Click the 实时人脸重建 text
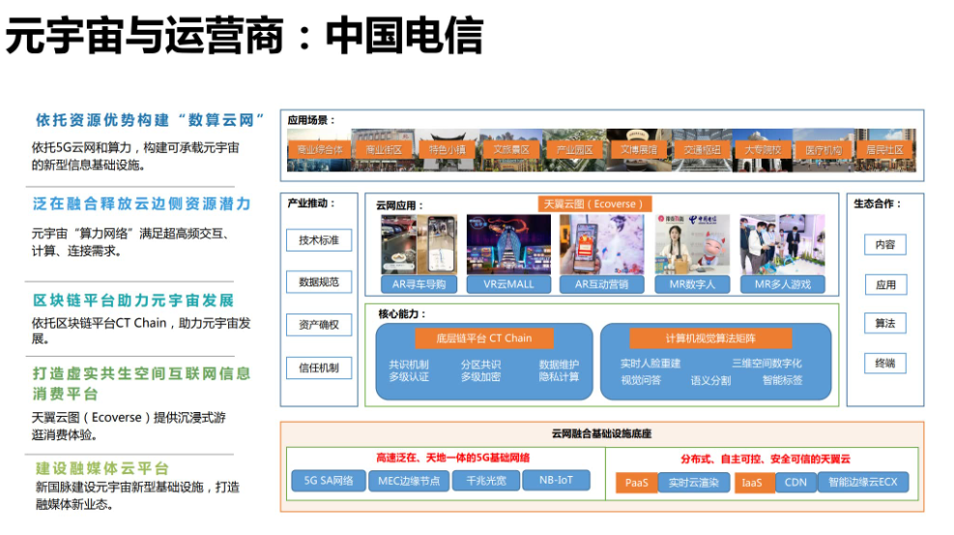The image size is (954, 535). coord(650,364)
